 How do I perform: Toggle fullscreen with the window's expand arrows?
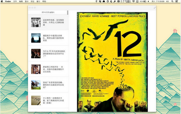[x=155, y=8]
